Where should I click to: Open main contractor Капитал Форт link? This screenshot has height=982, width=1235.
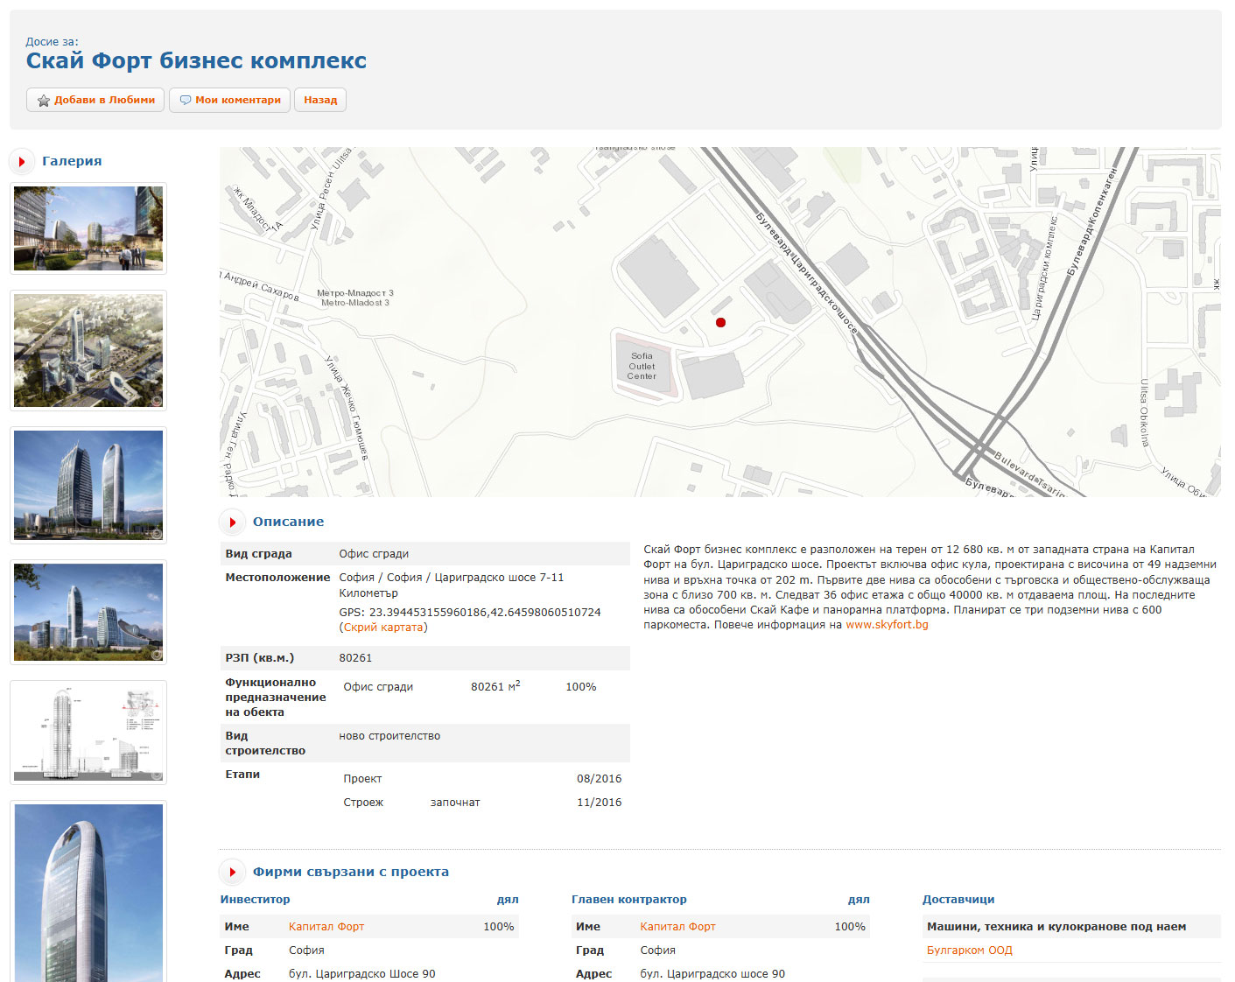coord(677,927)
